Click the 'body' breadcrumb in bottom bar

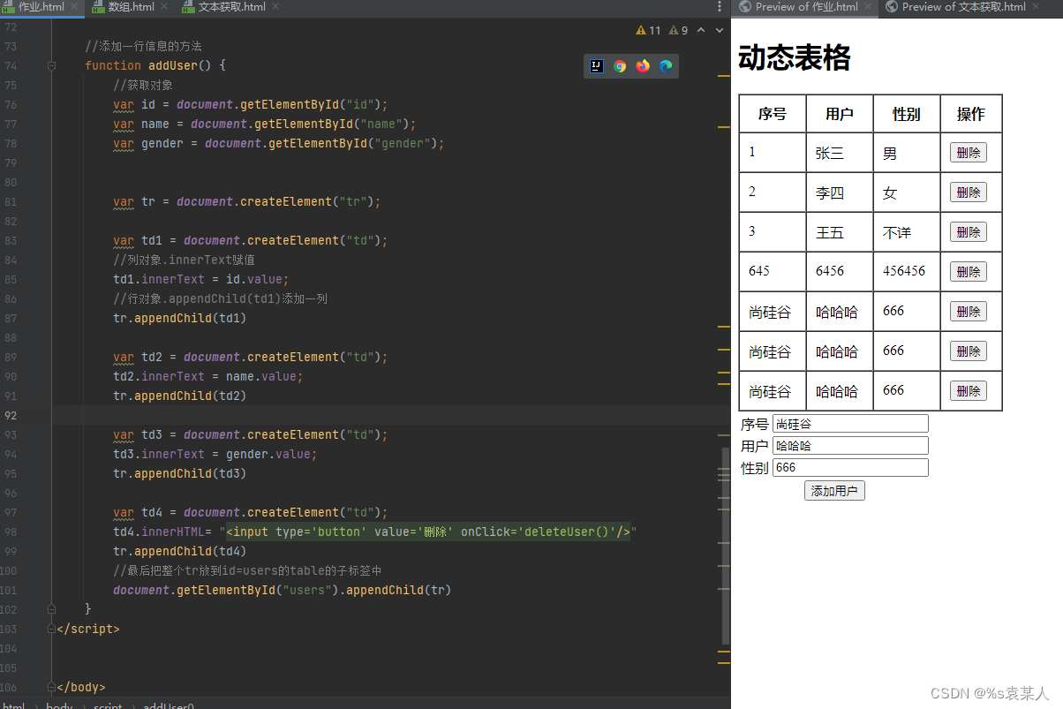[x=59, y=705]
